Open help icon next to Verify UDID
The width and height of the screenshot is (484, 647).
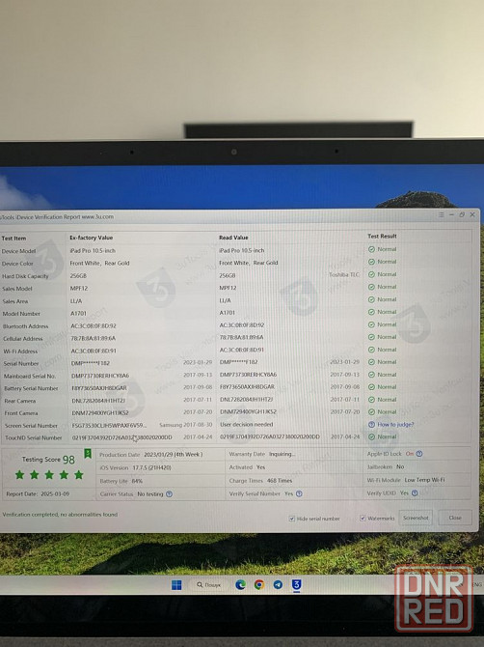pyautogui.click(x=415, y=493)
